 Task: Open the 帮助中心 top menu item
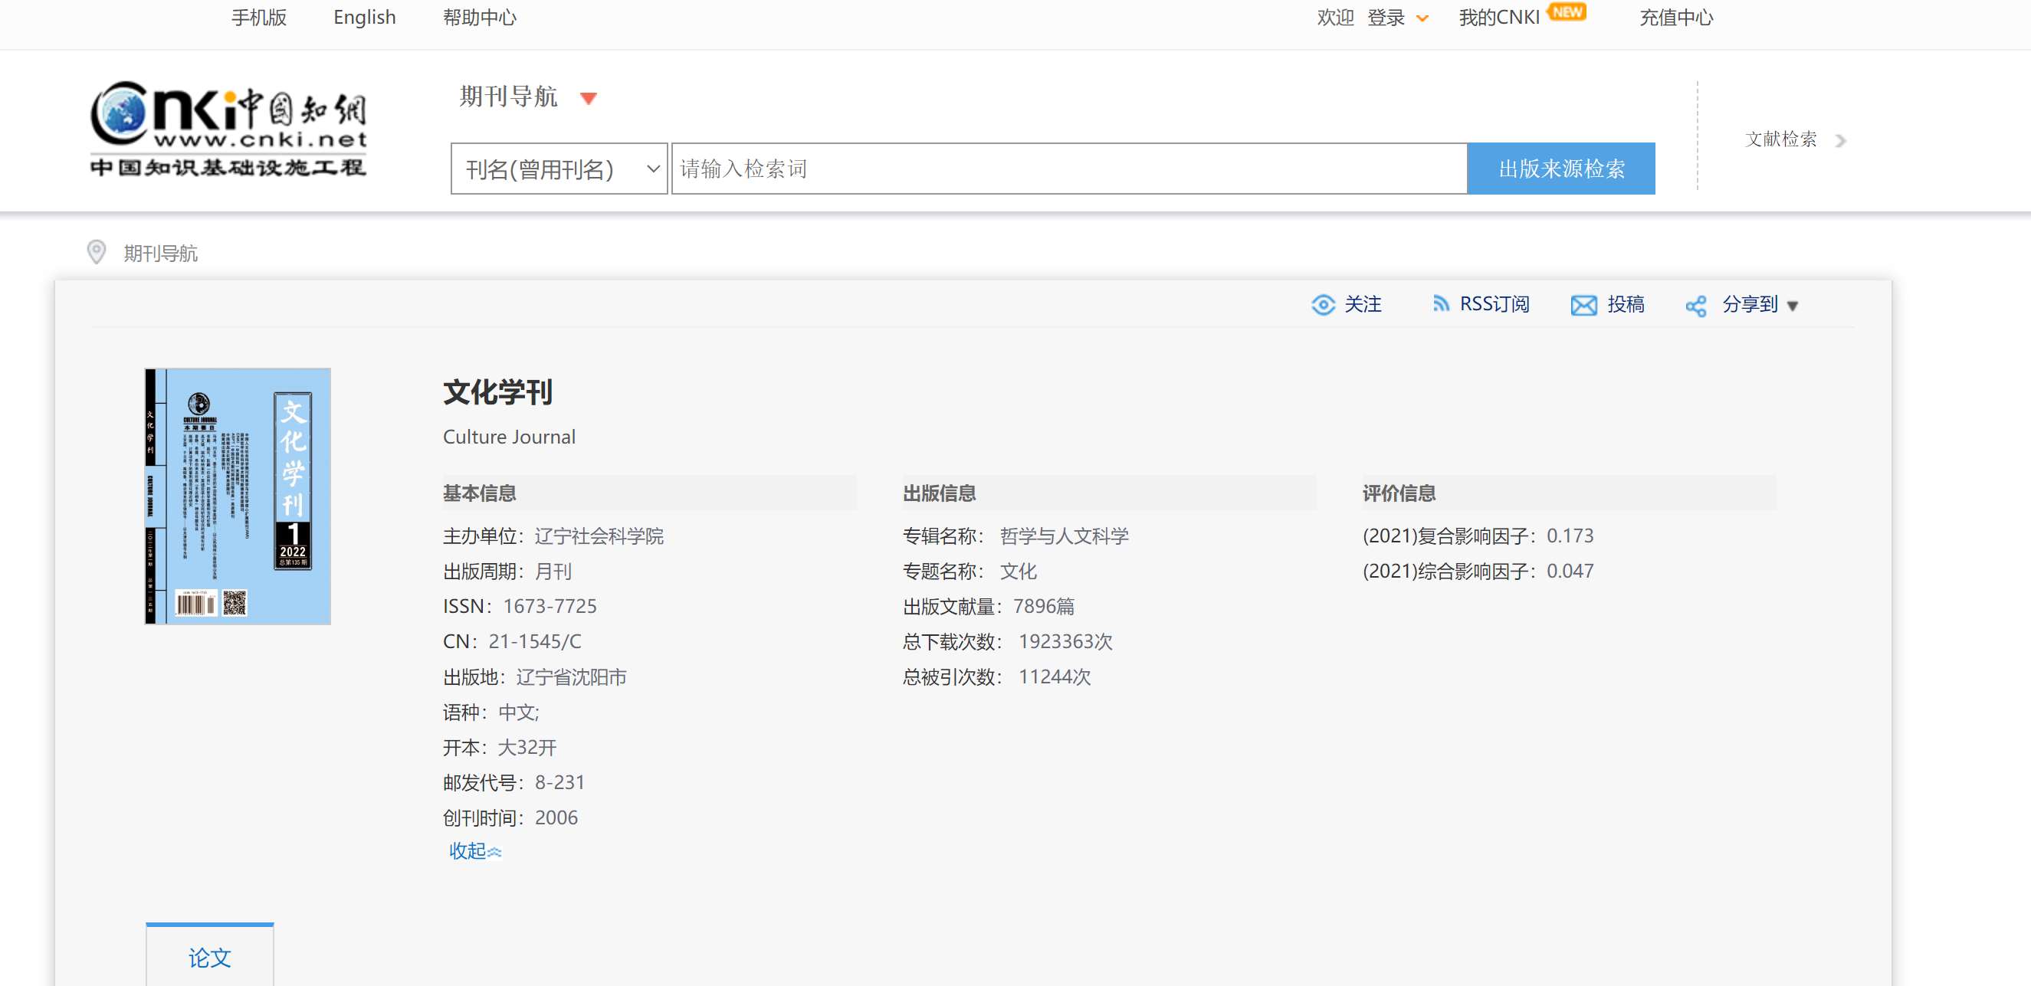[479, 18]
